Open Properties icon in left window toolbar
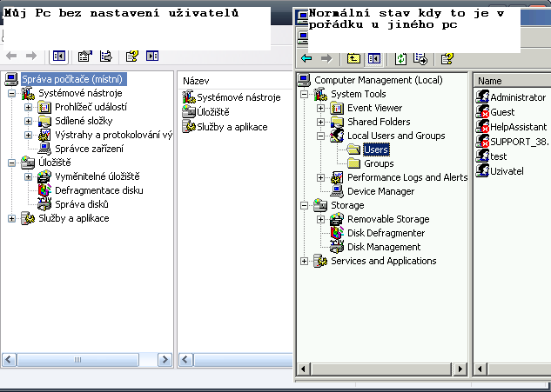 84,56
